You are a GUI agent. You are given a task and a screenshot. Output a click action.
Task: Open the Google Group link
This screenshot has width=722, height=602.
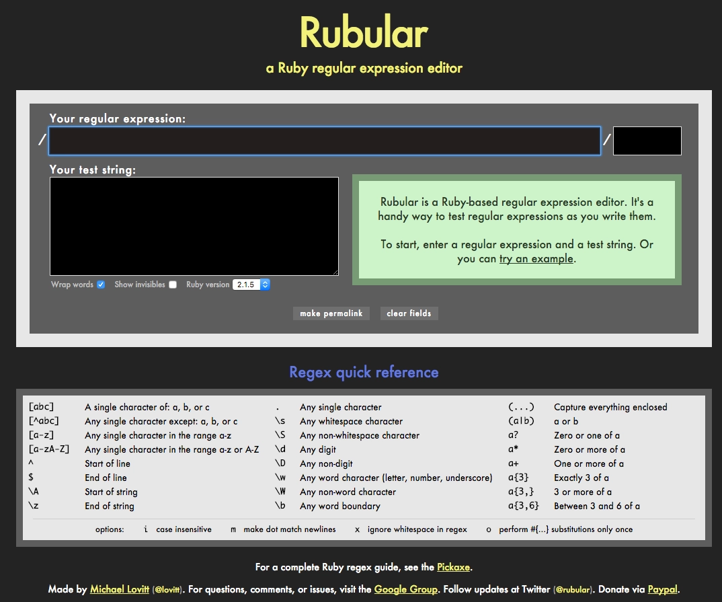[x=405, y=589]
